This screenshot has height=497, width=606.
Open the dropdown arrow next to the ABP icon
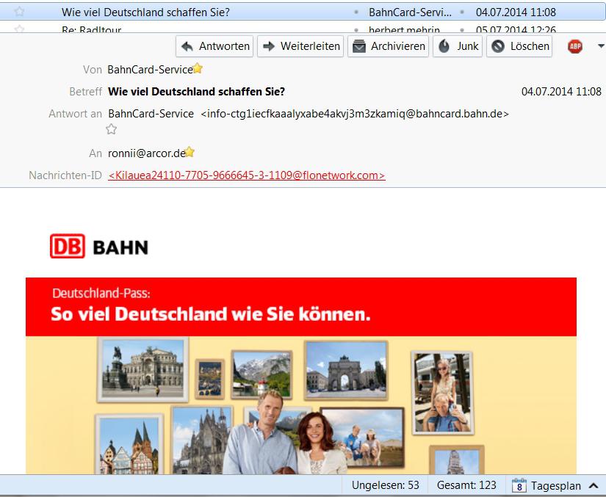click(601, 46)
